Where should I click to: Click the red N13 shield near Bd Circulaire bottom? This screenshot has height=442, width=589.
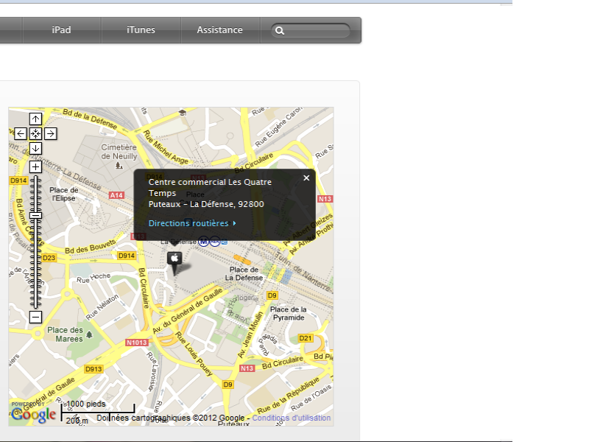click(247, 368)
